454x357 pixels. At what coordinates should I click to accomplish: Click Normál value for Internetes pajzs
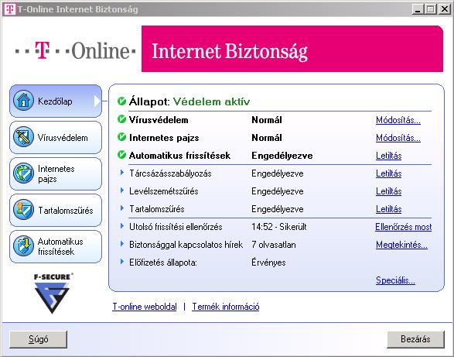pos(267,138)
